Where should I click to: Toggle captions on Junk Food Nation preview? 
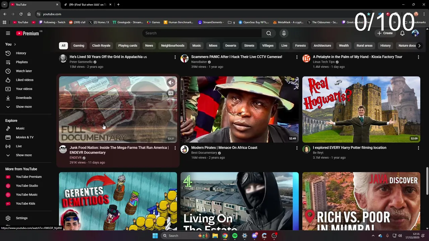click(171, 93)
